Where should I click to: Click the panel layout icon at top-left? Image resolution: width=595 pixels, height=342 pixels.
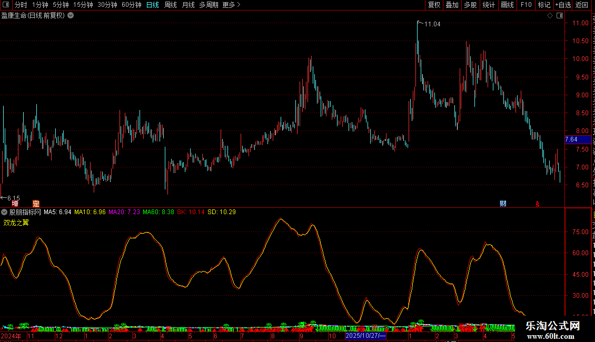[6, 5]
